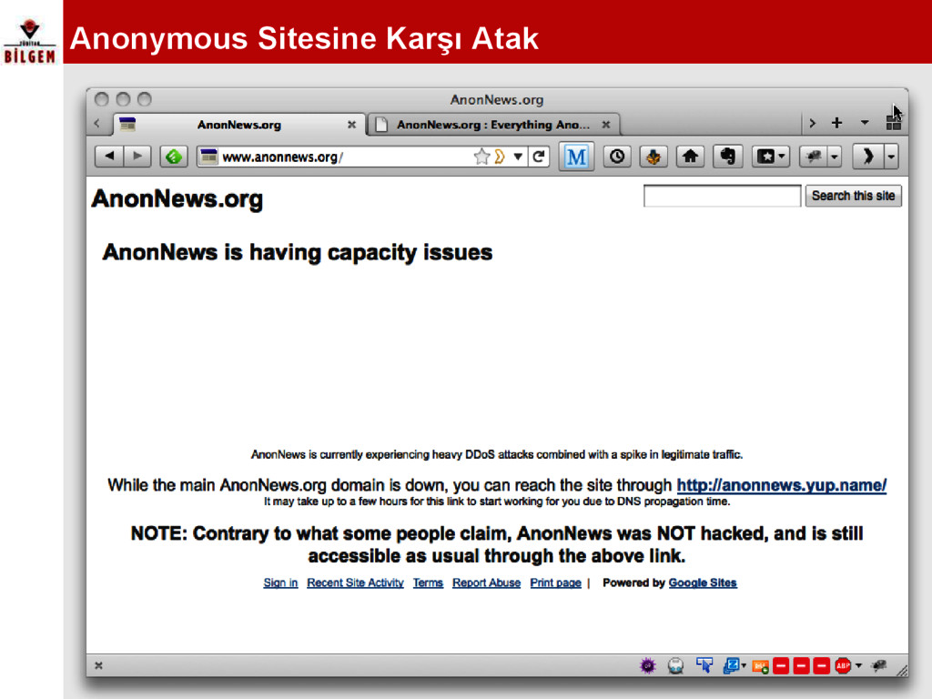The width and height of the screenshot is (932, 699).
Task: Open the Google Sites link
Action: pyautogui.click(x=703, y=583)
